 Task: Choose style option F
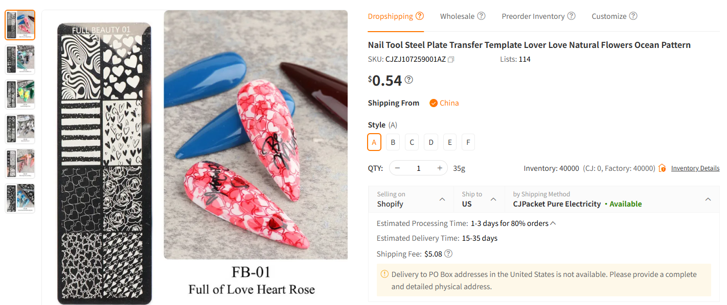pos(468,142)
